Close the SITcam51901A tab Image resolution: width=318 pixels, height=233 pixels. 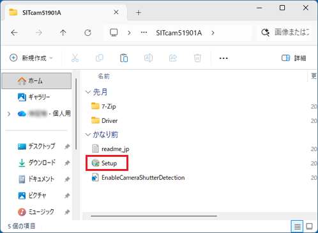click(x=116, y=12)
